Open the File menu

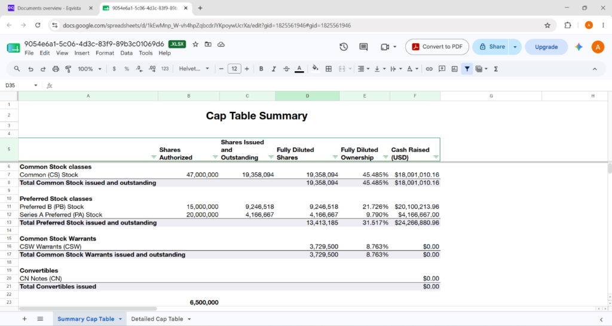pos(29,53)
